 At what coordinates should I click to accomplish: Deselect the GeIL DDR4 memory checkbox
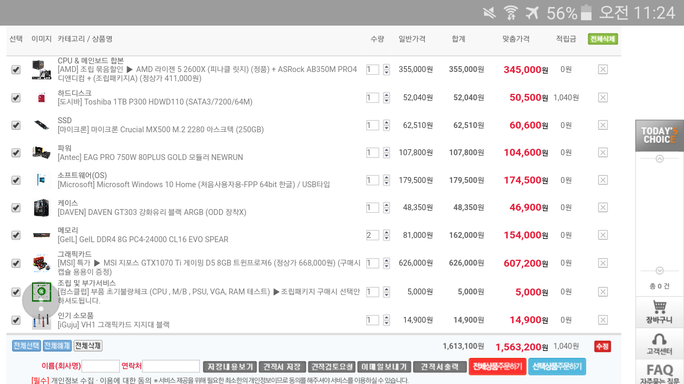point(16,235)
